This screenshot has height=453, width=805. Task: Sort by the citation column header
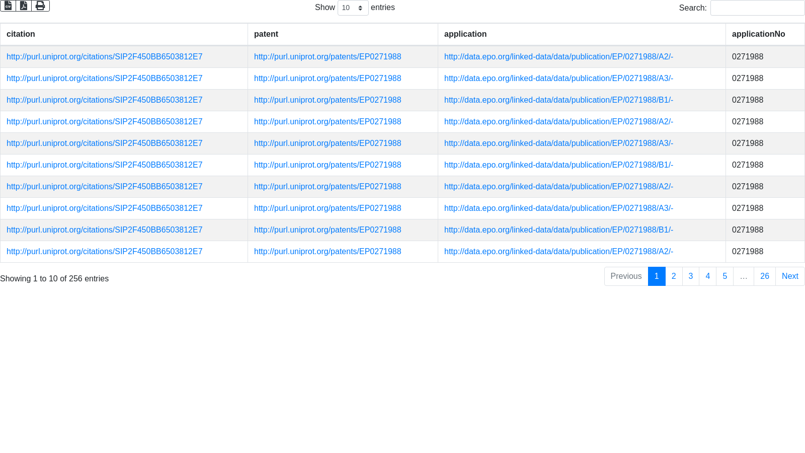(x=21, y=34)
